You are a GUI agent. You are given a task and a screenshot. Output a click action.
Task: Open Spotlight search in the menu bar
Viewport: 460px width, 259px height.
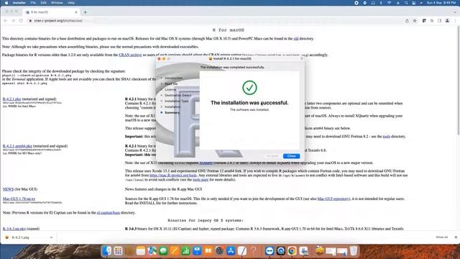click(x=406, y=3)
